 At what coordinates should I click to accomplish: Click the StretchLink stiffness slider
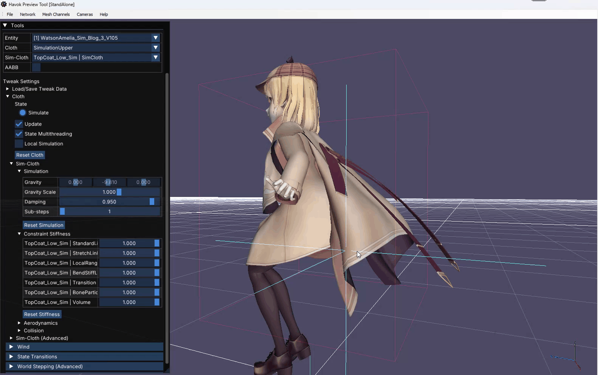[129, 253]
